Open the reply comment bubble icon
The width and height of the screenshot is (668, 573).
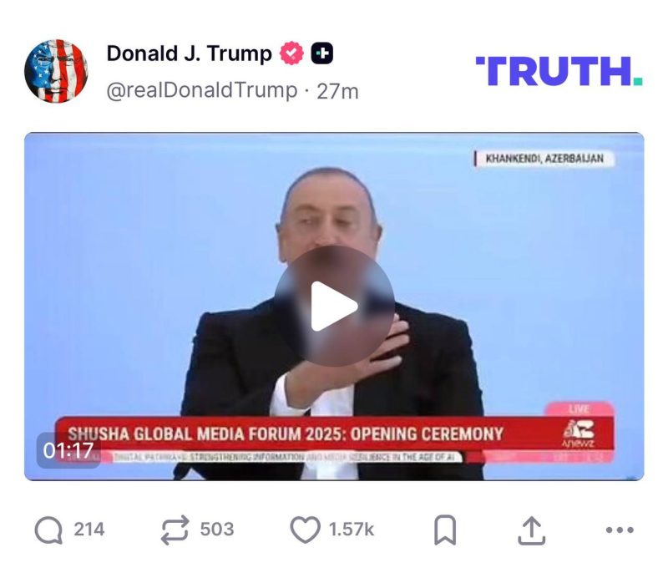(48, 530)
